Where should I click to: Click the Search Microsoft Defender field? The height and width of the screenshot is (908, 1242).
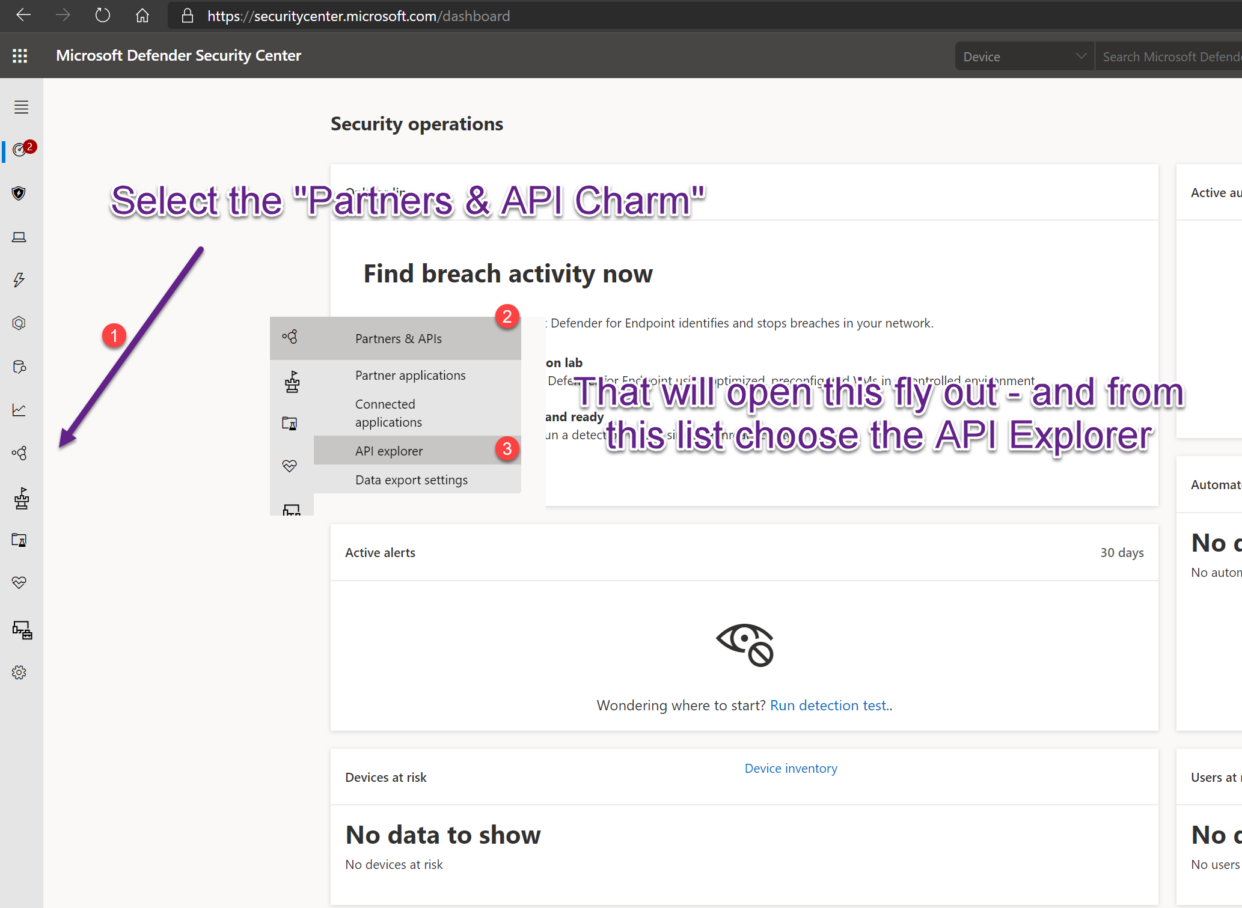(1169, 56)
